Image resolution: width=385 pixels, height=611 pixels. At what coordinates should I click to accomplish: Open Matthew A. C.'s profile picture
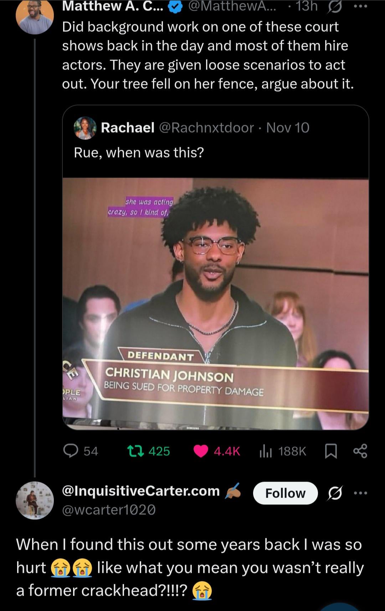[35, 16]
